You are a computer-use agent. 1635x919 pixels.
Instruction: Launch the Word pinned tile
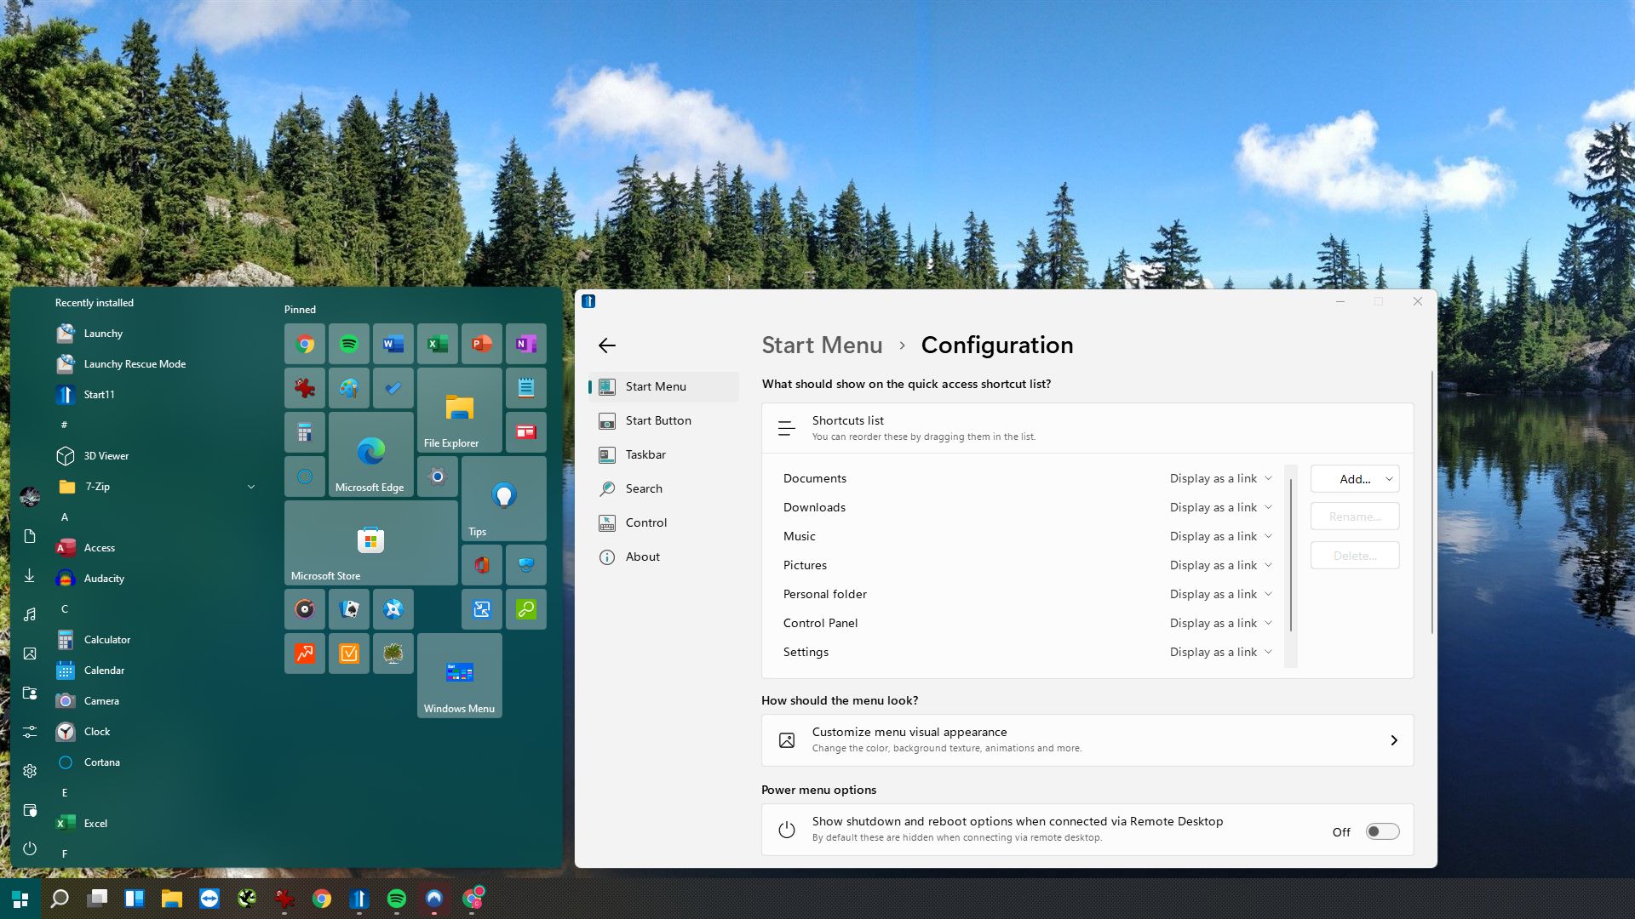393,344
